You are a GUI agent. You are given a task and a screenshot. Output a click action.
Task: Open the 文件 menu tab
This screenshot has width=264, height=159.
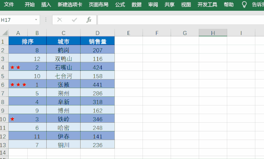(x=9, y=5)
